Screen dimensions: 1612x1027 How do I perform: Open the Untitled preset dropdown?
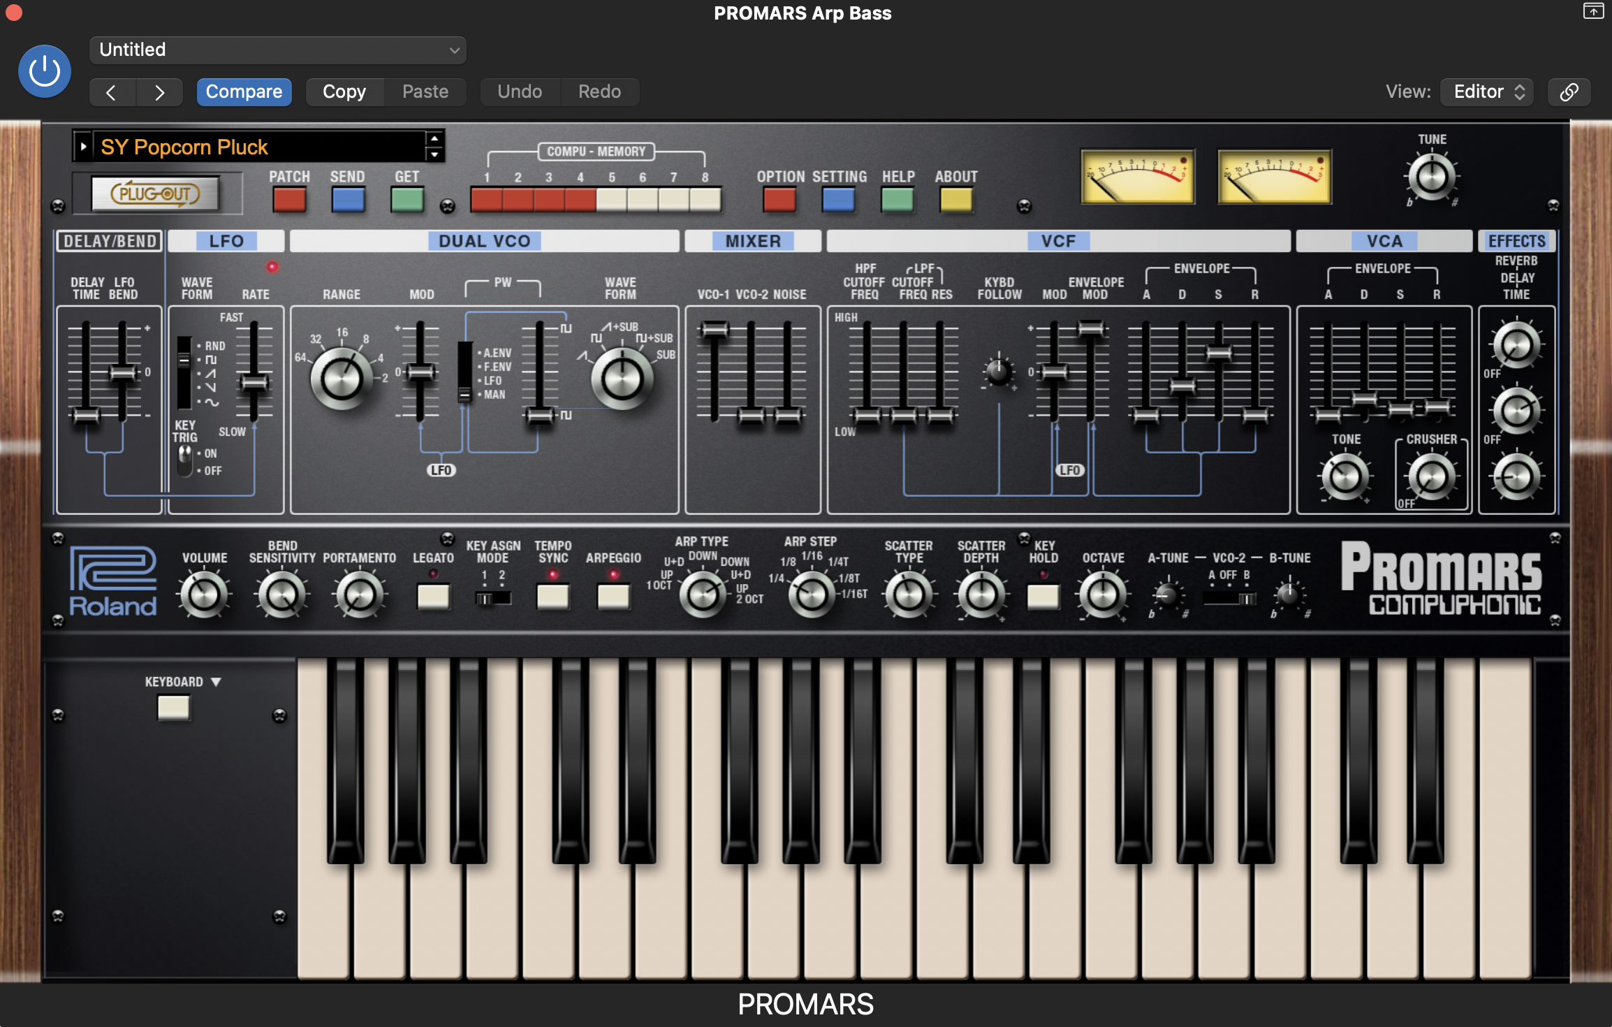point(278,50)
